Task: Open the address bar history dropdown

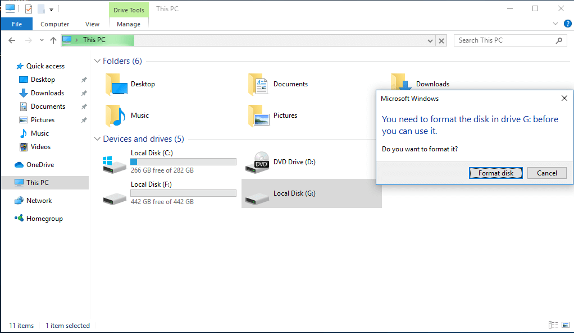Action: point(430,40)
